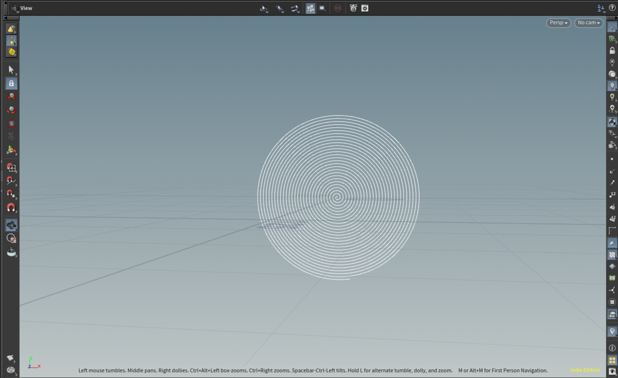
Task: Toggle the checkered UV texture icon
Action: click(612, 254)
